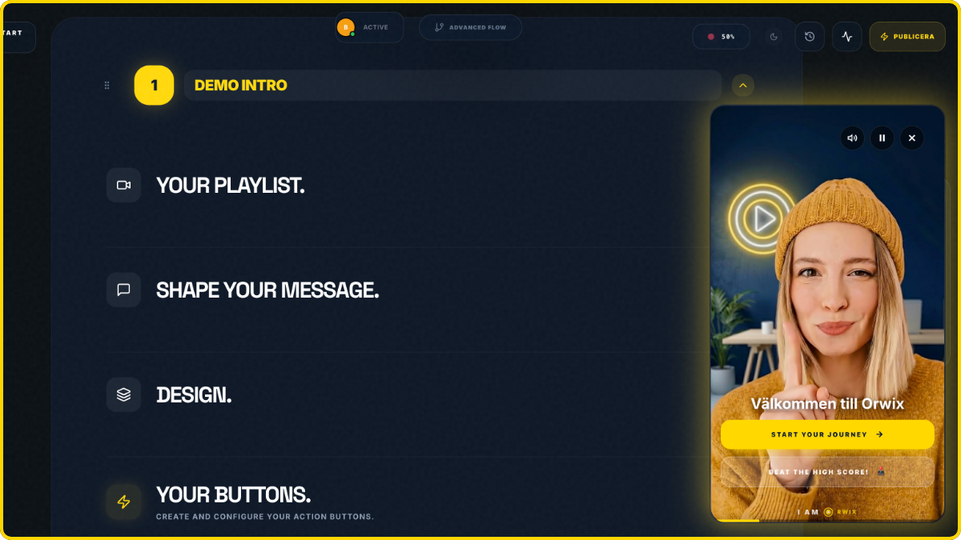This screenshot has width=961, height=540.
Task: Open Your Playlist video camera icon
Action: [x=123, y=185]
